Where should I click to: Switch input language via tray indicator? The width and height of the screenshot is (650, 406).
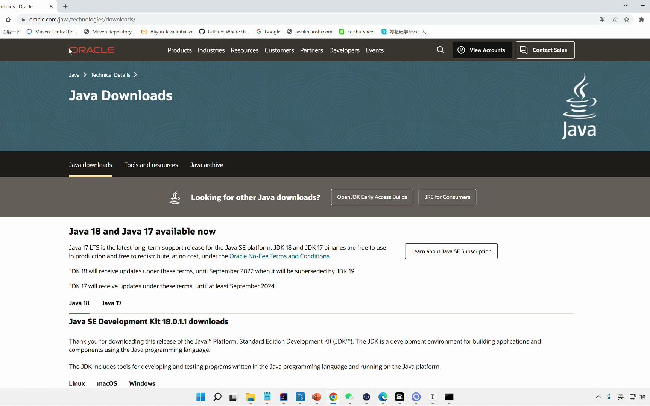pos(621,397)
